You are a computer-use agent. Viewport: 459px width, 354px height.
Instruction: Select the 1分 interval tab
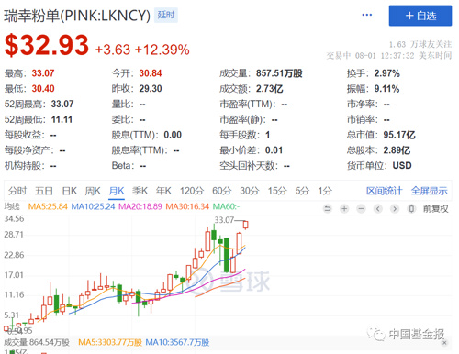tap(325, 191)
